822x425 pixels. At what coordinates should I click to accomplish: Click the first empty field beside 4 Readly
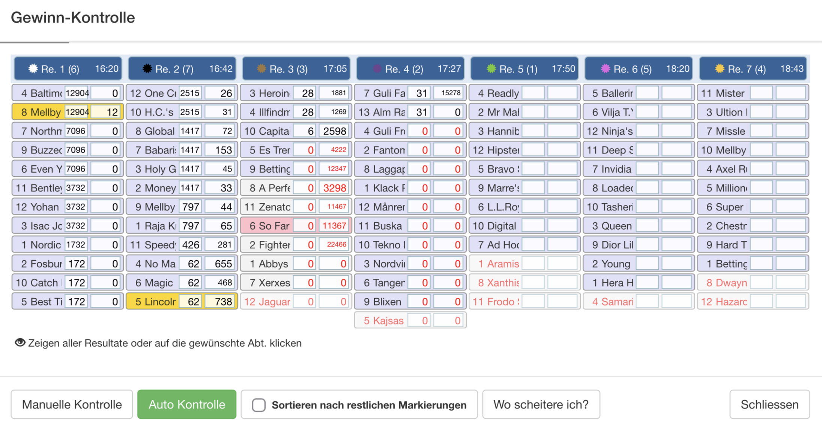(533, 93)
